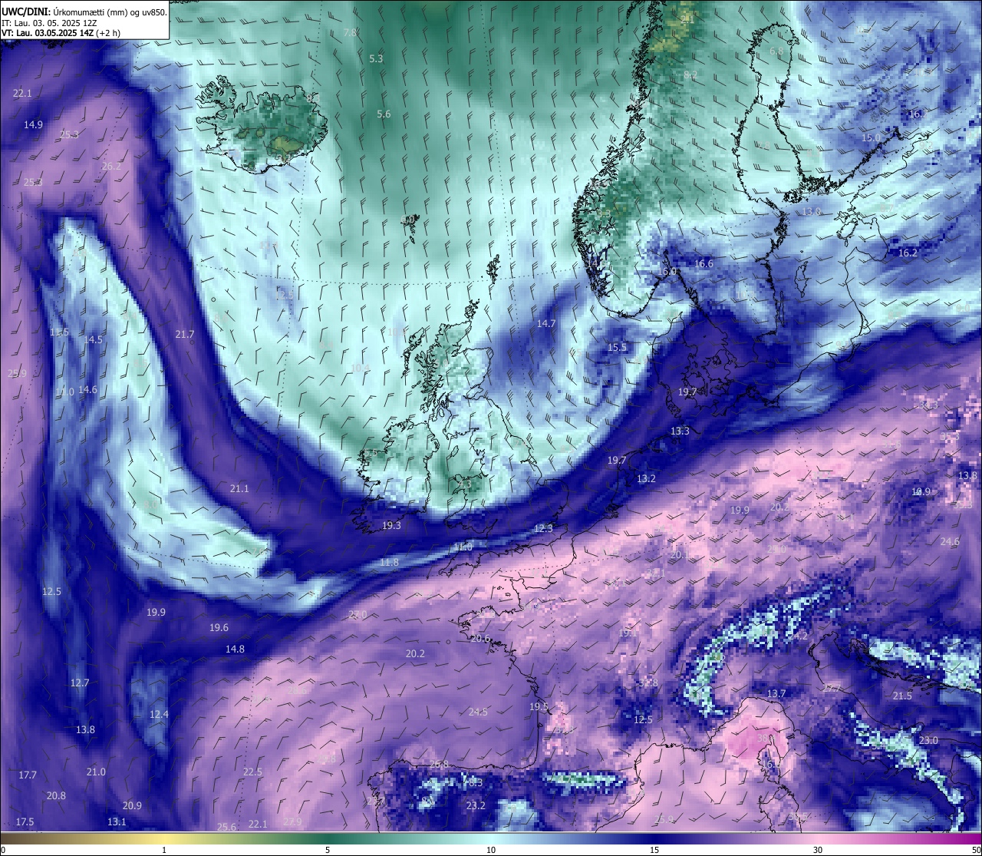Screen dimensions: 982x856
Task: Click the 30 tick on the color scale
Action: click(x=818, y=850)
